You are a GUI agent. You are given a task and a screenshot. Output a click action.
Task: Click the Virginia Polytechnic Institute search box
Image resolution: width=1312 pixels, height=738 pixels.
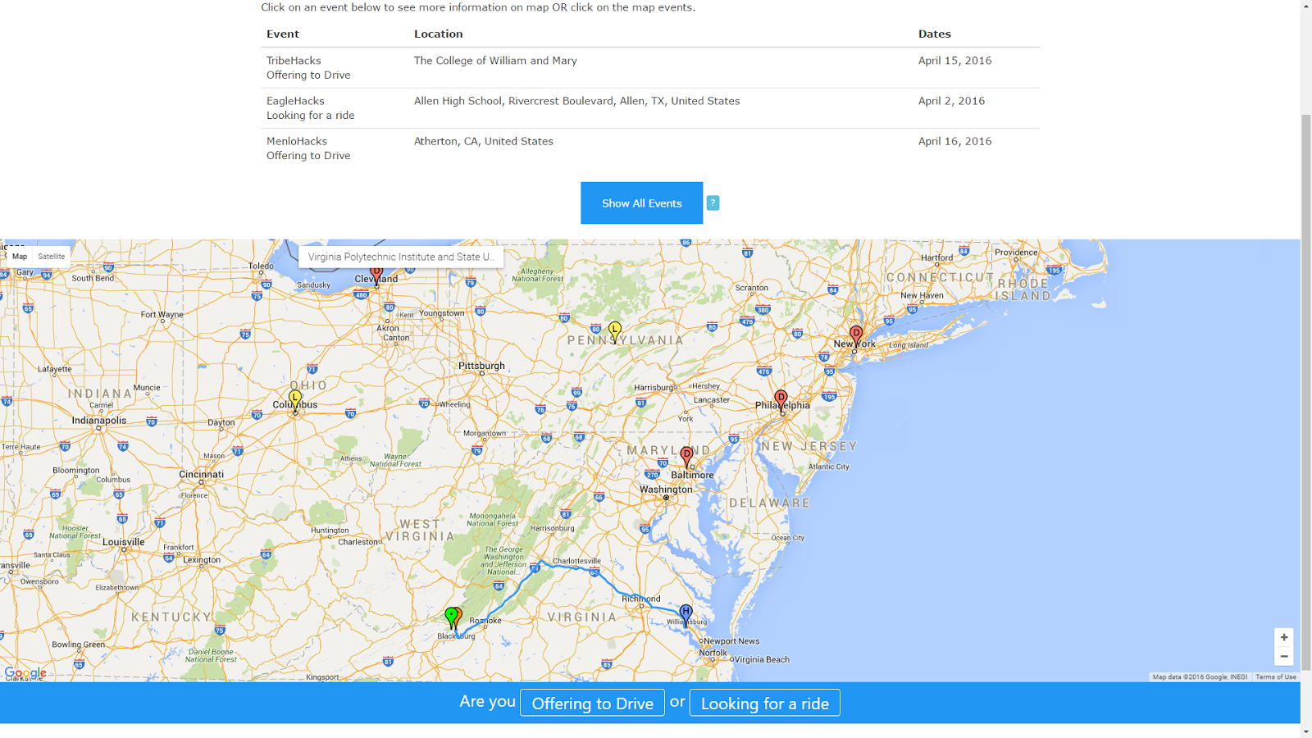401,257
